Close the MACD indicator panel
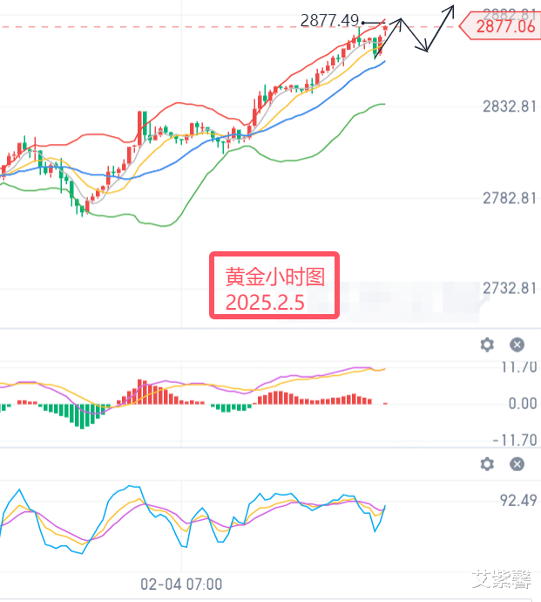 pyautogui.click(x=517, y=345)
